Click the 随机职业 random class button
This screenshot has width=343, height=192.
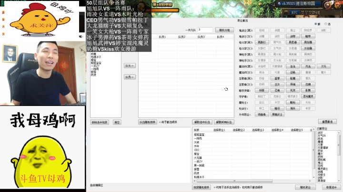305,187
